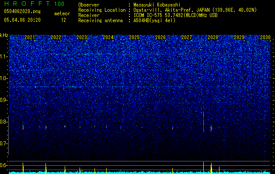This screenshot has height=174, width=275.
Task: Click the 0.6 kHz frequency label
Action: point(4,165)
